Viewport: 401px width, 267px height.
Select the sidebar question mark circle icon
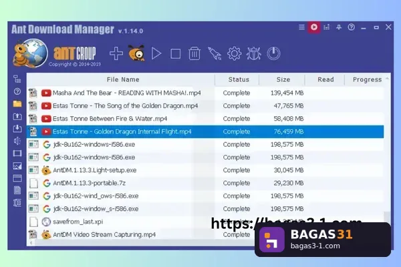pos(17,91)
